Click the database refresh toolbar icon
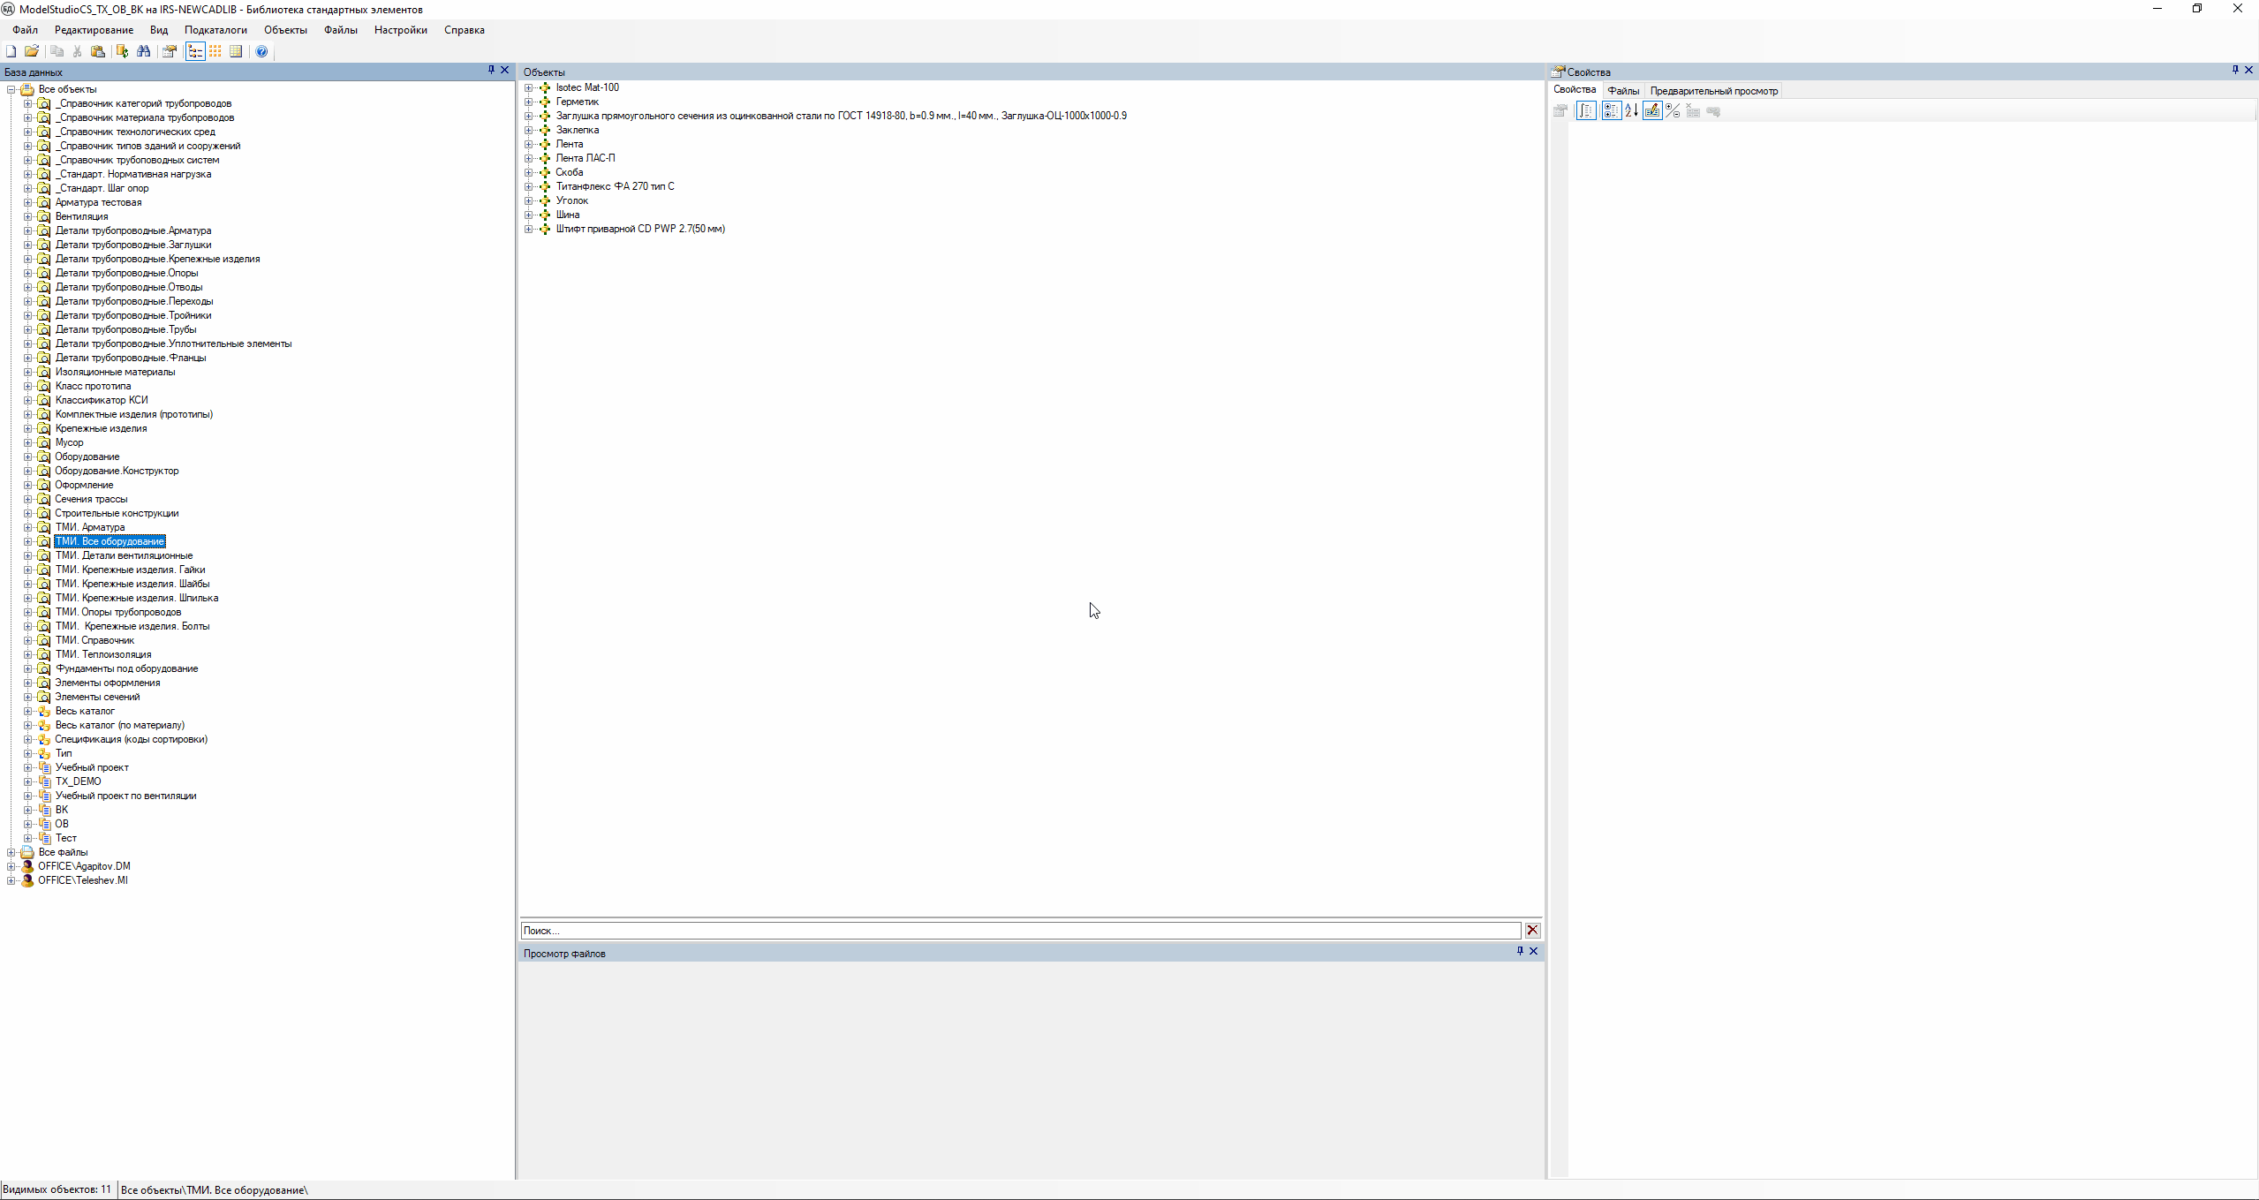Image resolution: width=2259 pixels, height=1200 pixels. pyautogui.click(x=123, y=51)
